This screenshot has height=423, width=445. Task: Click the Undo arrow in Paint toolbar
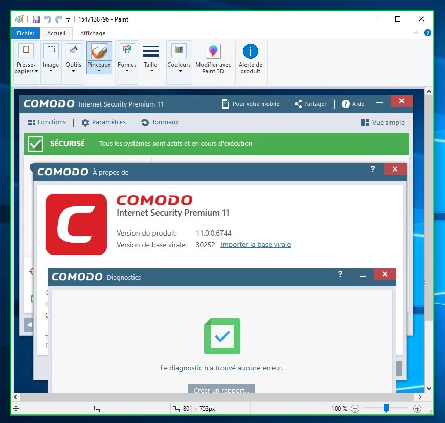click(48, 19)
